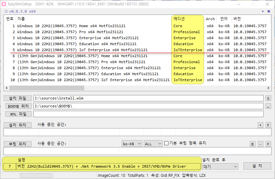The image size is (275, 179).
Task: Select row 2 Windows 10 Pro x64
Action: pyautogui.click(x=137, y=32)
